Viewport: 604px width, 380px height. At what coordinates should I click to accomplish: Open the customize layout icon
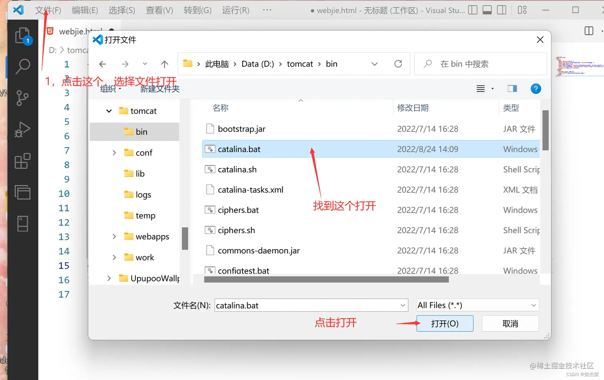coord(522,10)
